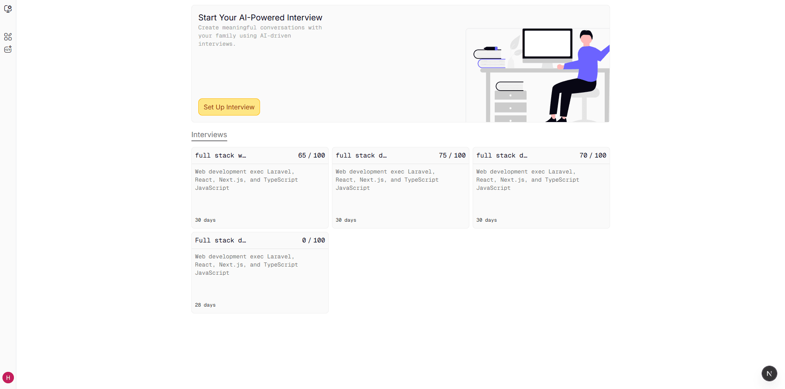
Task: Click the Set Up Interview button
Action: coord(229,107)
